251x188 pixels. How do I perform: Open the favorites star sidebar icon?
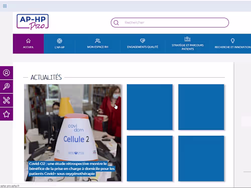click(7, 114)
